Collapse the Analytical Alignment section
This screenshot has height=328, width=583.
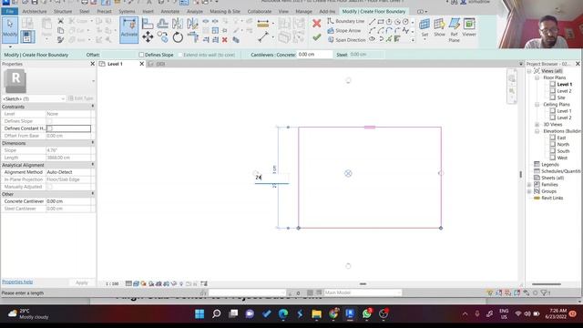point(93,165)
